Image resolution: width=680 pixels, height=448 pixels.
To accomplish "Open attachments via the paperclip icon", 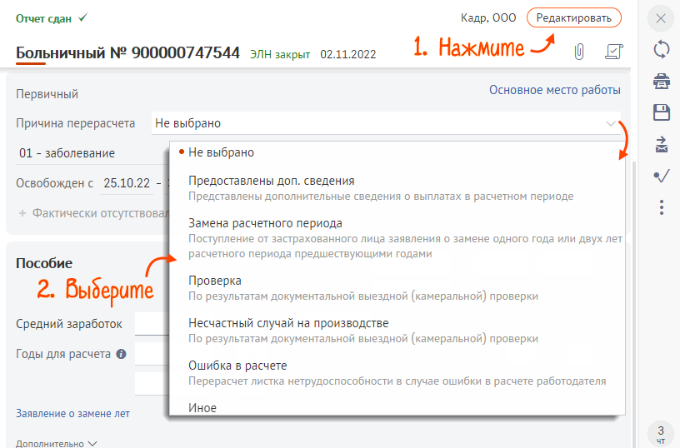I will point(579,52).
